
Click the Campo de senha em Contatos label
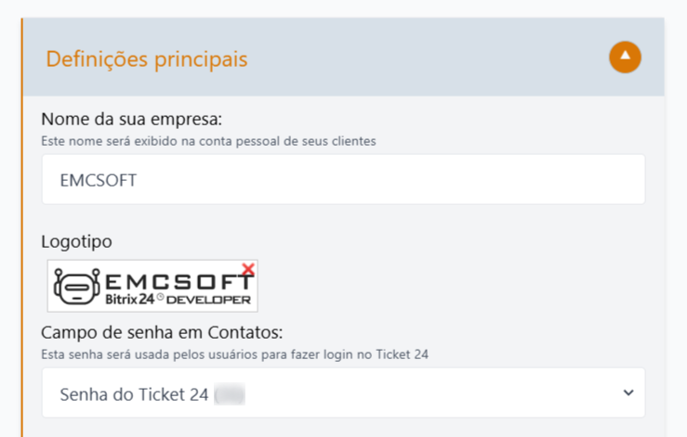(x=162, y=332)
